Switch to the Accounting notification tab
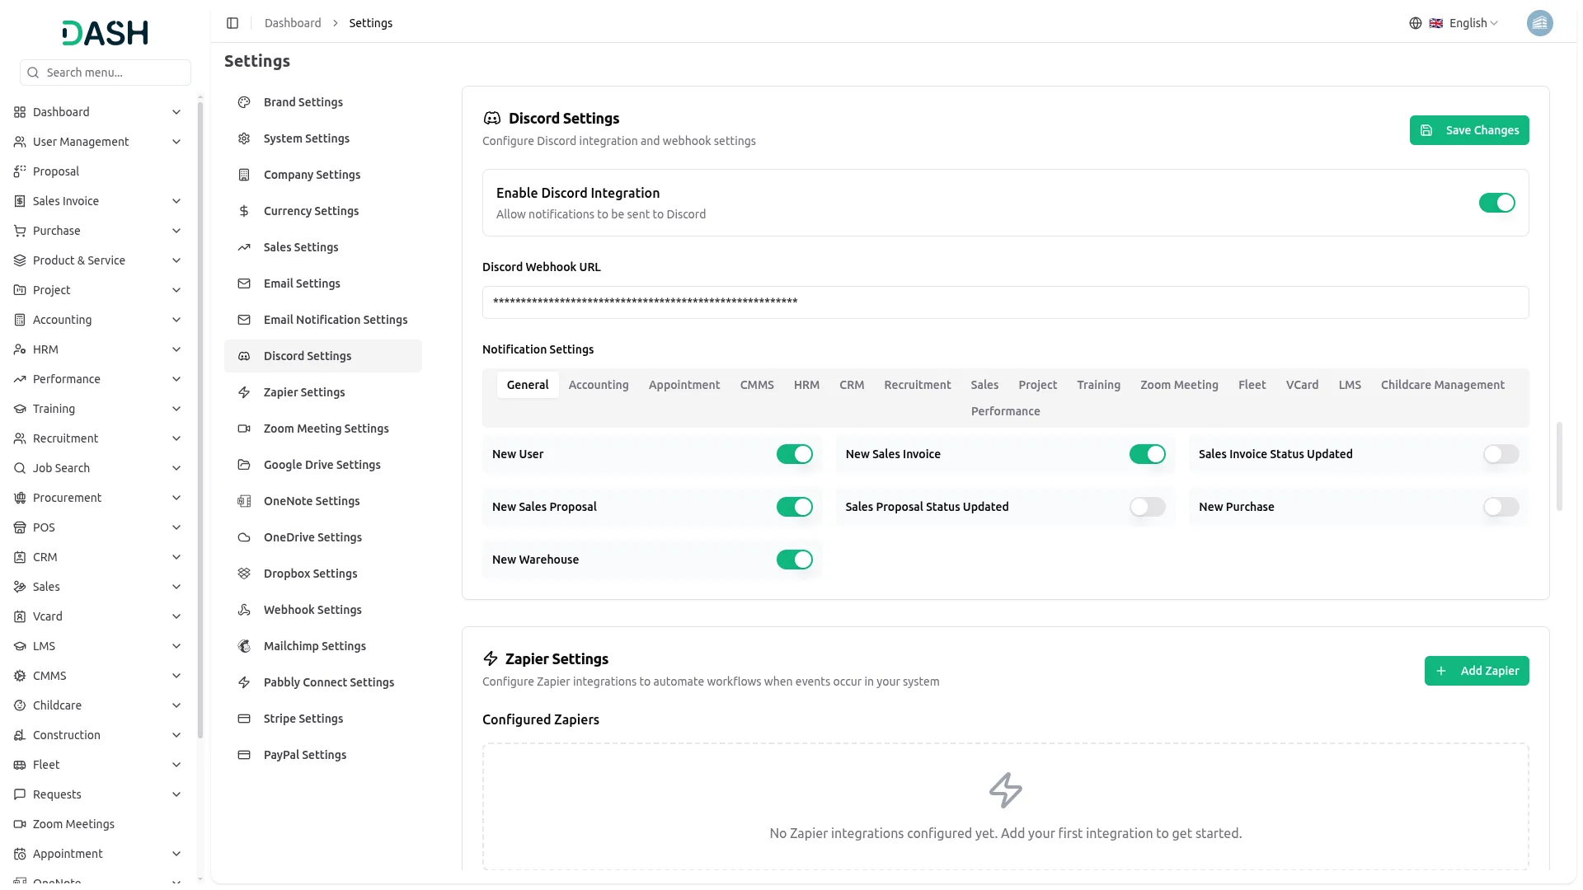Screen dimensions: 1583x890 599,385
